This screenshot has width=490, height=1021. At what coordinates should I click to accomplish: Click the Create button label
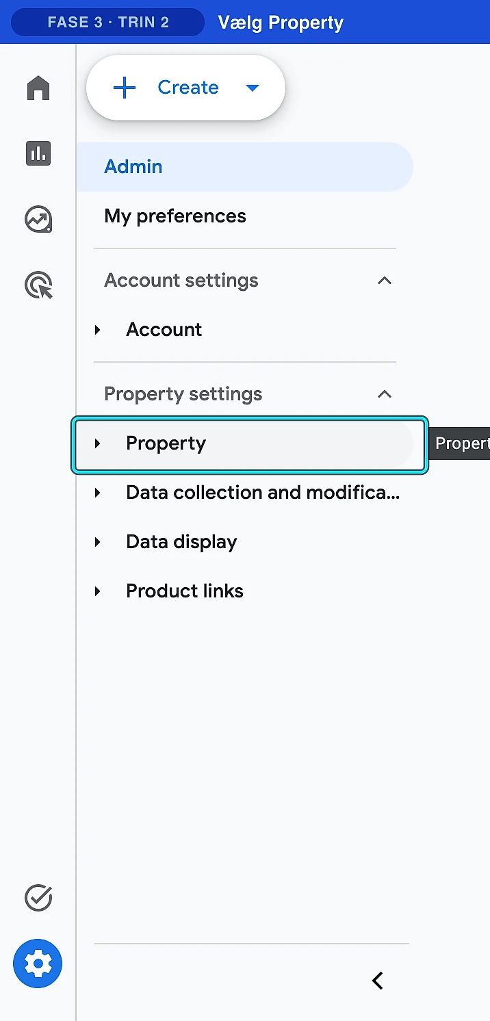coord(188,88)
